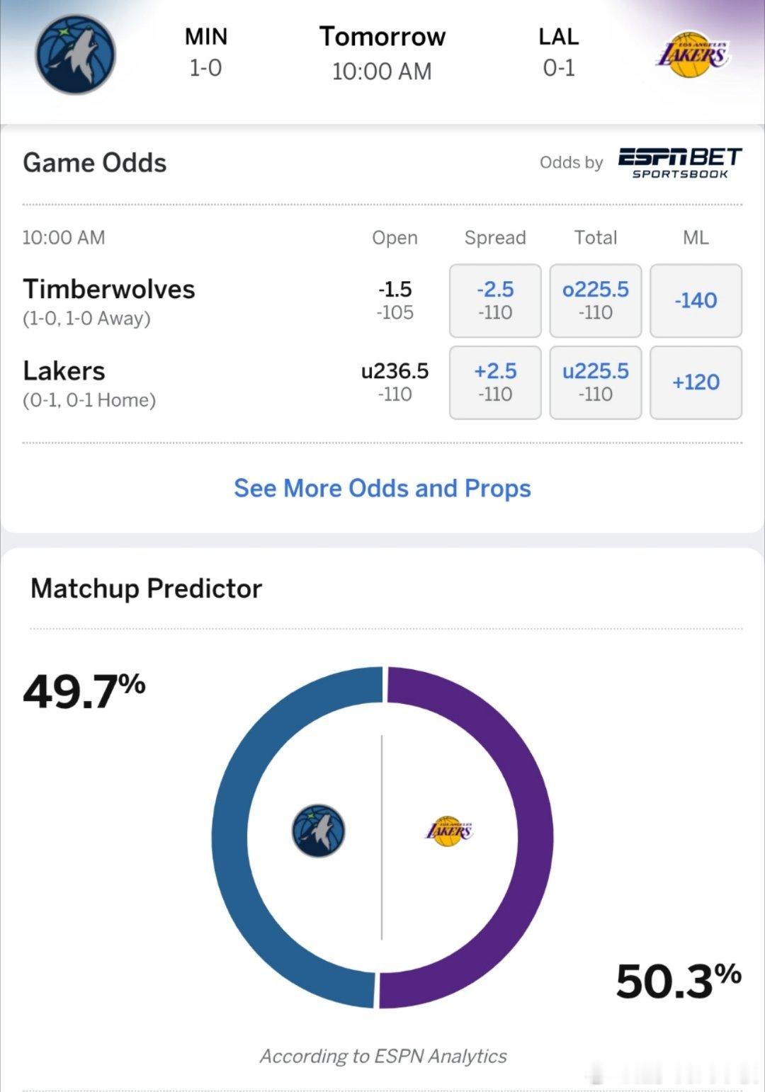Pick the under 225.5 total bet
765x1092 pixels.
click(596, 382)
